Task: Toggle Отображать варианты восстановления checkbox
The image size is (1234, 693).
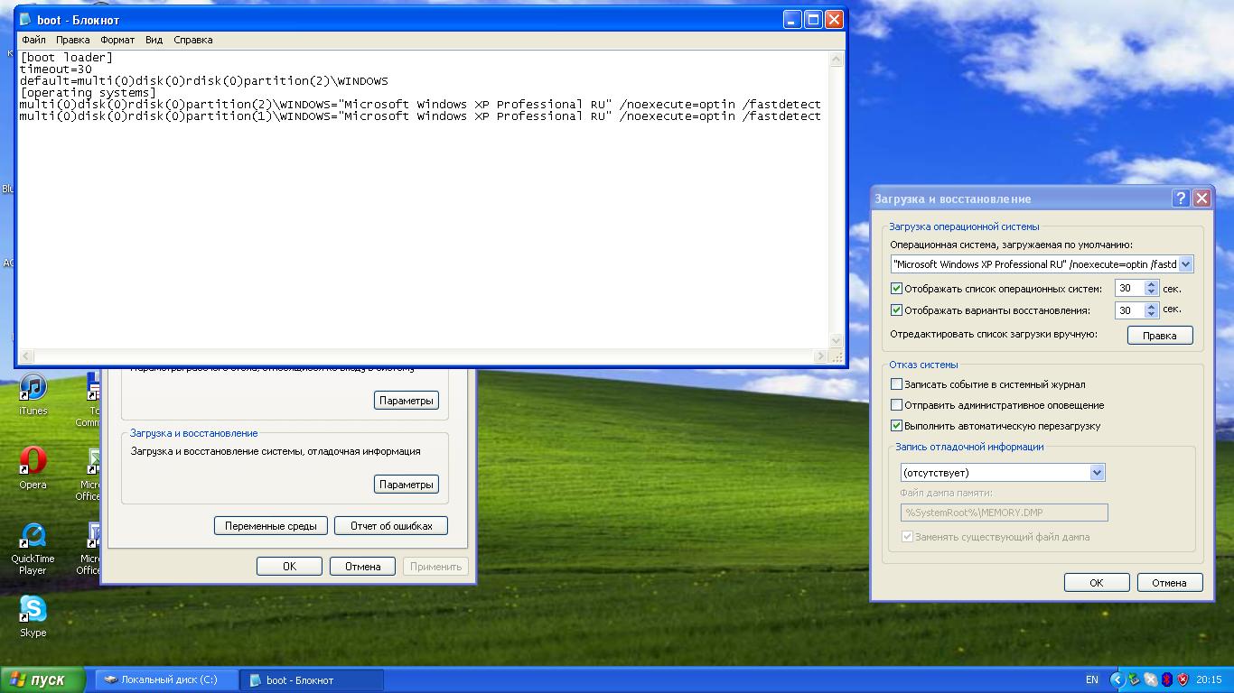Action: (x=896, y=310)
